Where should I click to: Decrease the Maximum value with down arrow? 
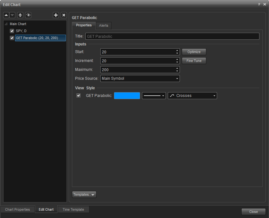pyautogui.click(x=177, y=71)
